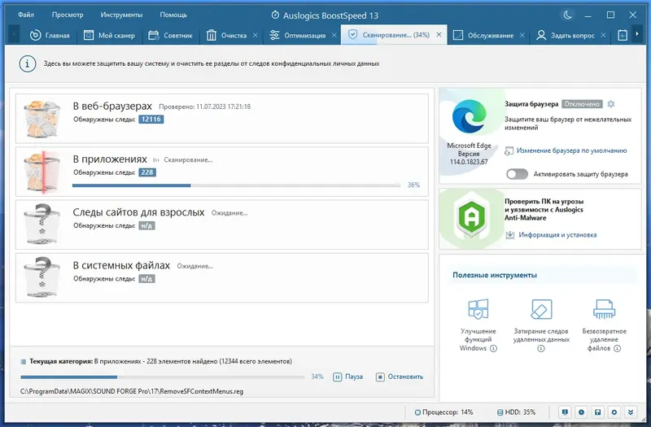Select the Следы сайтов для взрослых heading
Screen dimensions: 651x427
(x=138, y=212)
